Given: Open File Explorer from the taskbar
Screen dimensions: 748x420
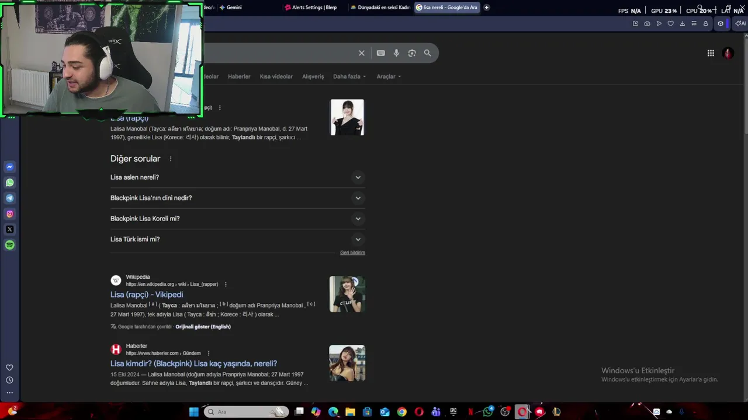Looking at the screenshot, I should click(x=350, y=412).
